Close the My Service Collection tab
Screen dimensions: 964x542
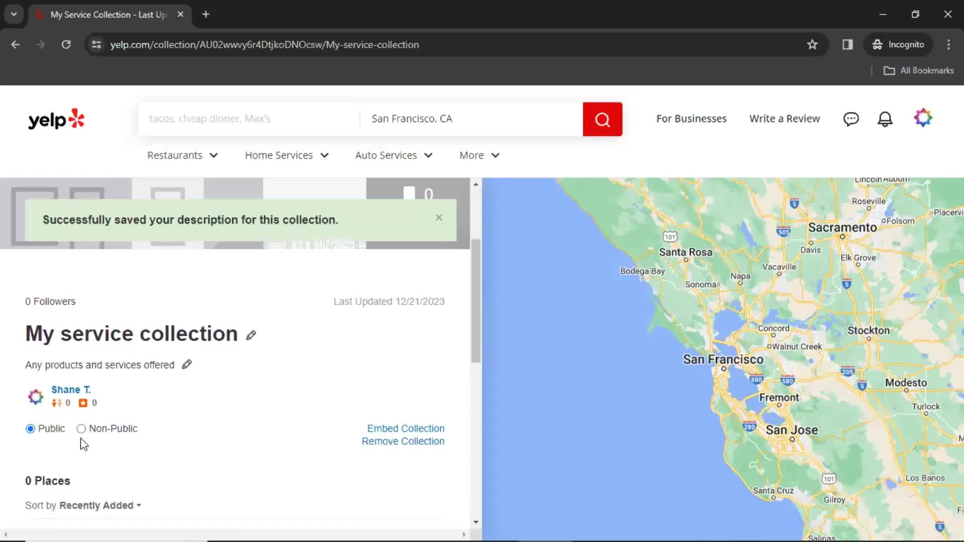(180, 15)
